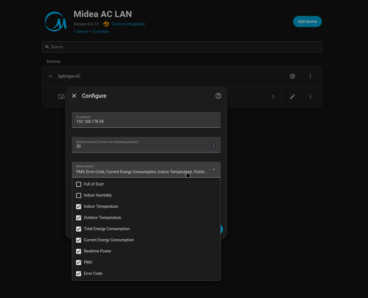Screen dimensions: 368x298
Task: Check the Indoor Humidity option
Action: [x=79, y=196]
